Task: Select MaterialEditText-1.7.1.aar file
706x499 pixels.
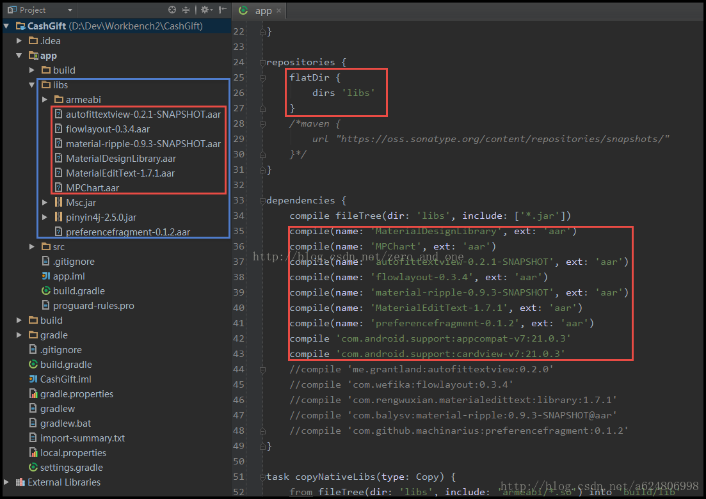Action: click(x=120, y=173)
